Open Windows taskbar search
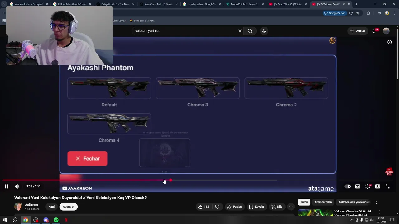The height and width of the screenshot is (224, 399). coord(15,220)
